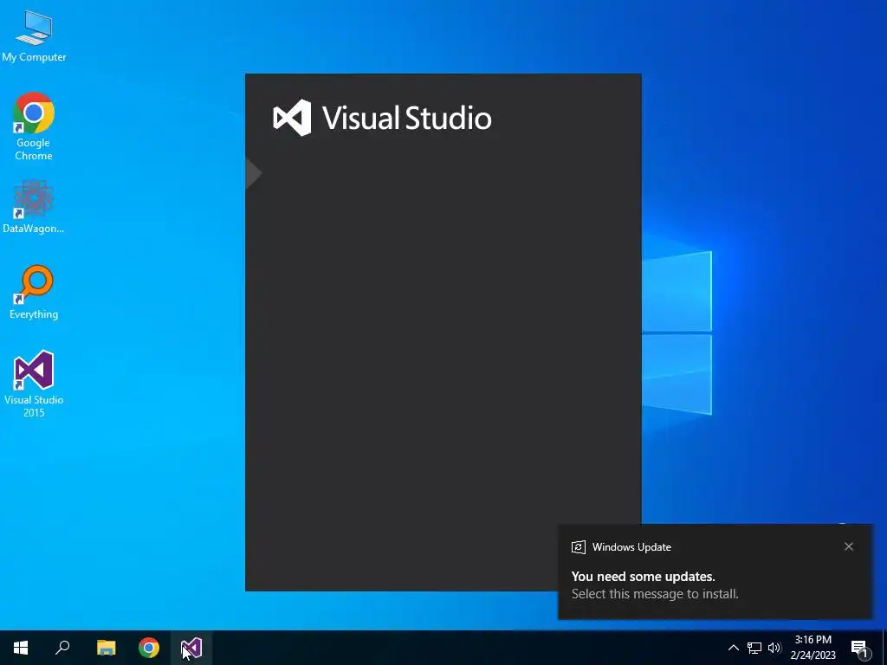
Task: Select the DataWagon desktop shortcut
Action: point(34,207)
